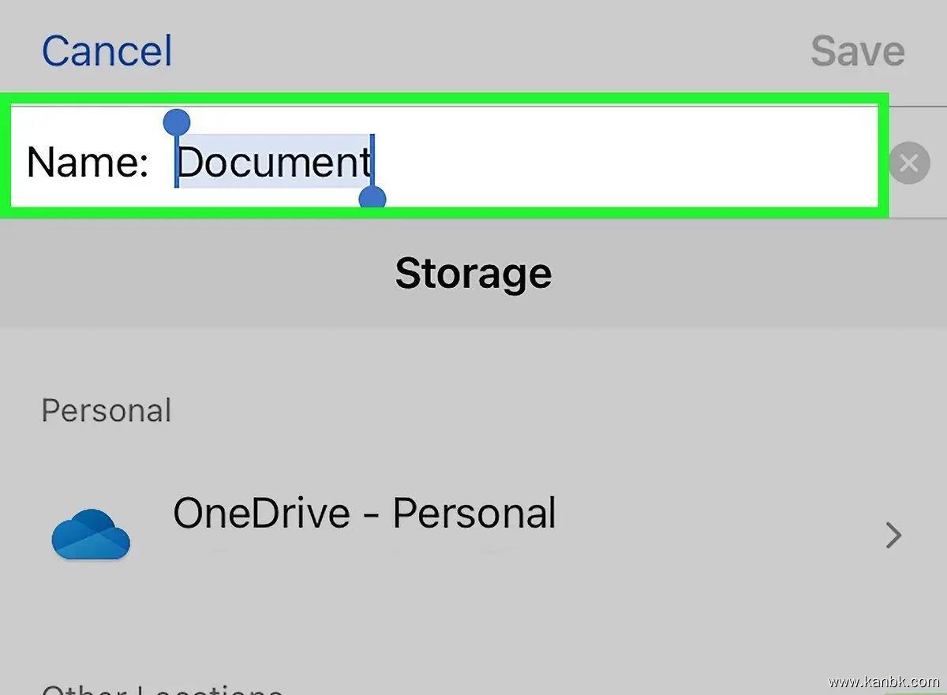Click the highlighted Document filename text
This screenshot has height=695, width=947.
(273, 163)
